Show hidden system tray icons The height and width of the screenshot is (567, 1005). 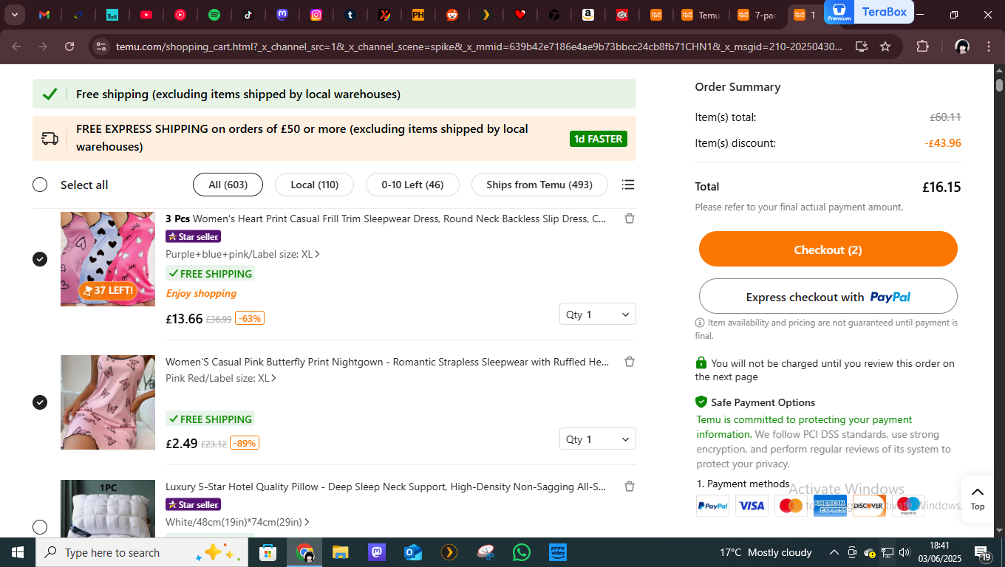(x=834, y=552)
